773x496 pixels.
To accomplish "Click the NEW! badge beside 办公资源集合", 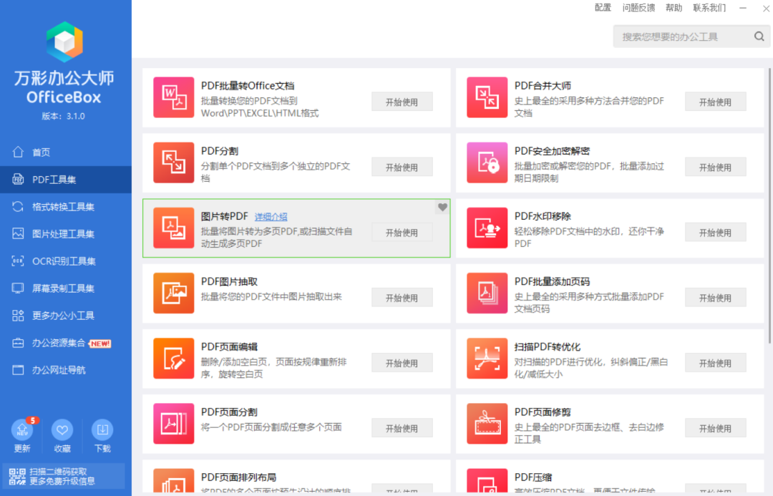I will 100,344.
